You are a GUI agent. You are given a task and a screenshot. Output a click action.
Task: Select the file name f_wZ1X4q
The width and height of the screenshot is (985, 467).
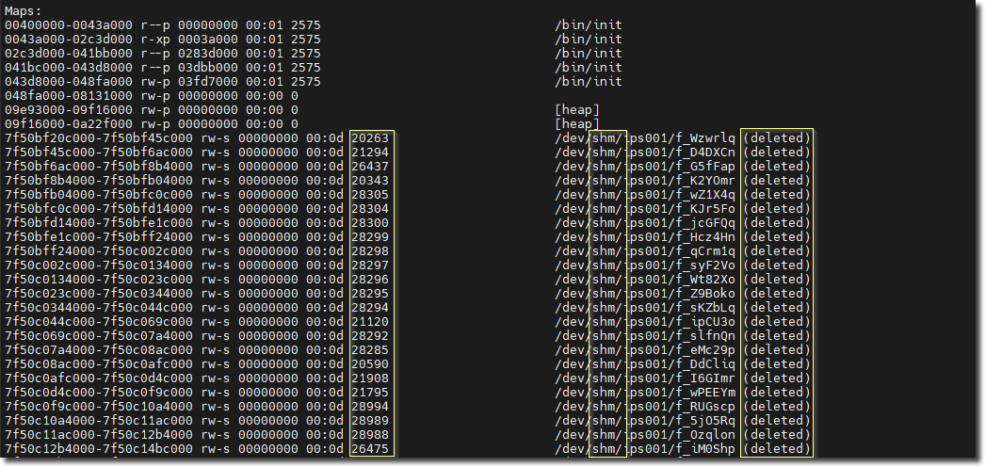705,195
